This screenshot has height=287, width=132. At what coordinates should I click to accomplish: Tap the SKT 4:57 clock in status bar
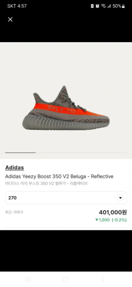point(17,6)
